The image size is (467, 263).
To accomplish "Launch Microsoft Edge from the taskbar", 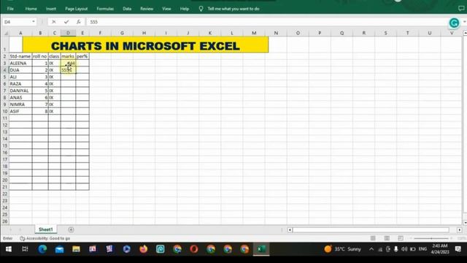I will [42, 249].
